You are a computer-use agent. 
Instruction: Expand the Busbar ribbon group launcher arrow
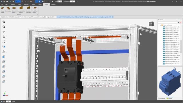(37, 15)
